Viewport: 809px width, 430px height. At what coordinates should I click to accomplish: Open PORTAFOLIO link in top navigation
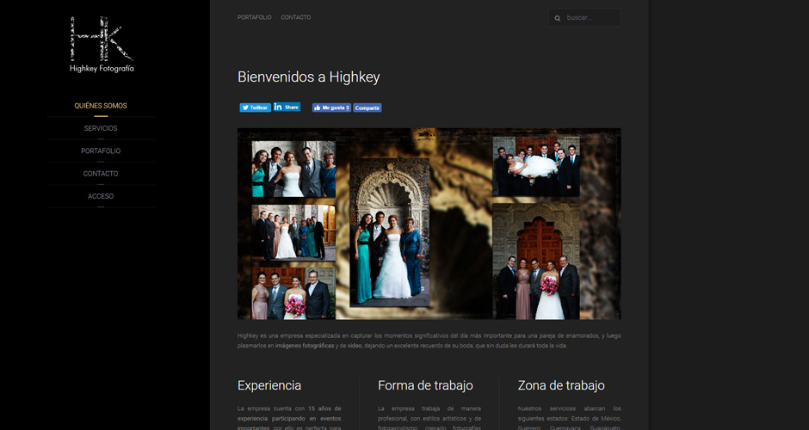(x=254, y=17)
